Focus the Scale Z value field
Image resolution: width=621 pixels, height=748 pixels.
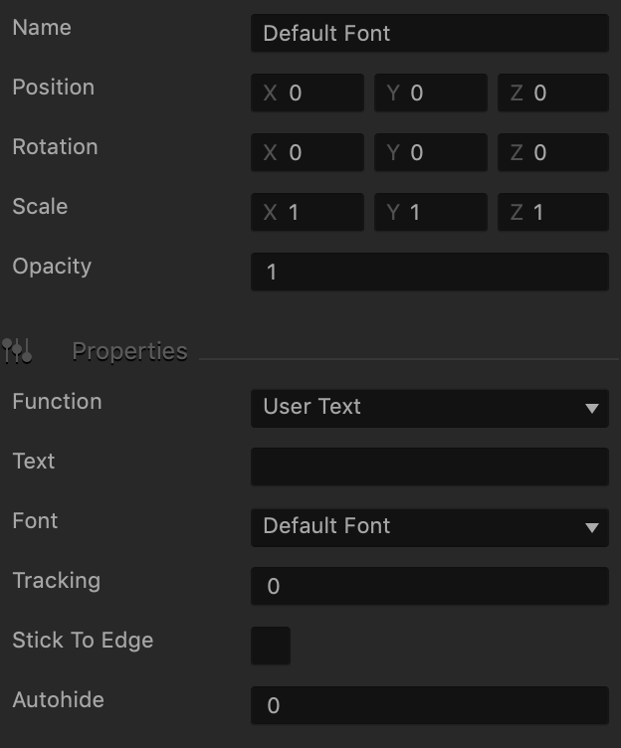point(553,212)
